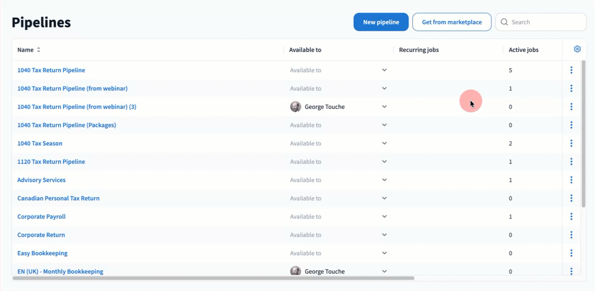Click George Touche avatar in webinar (3) row

(x=296, y=107)
